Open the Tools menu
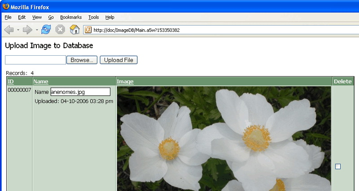Screen dimensions: 359x191 click(x=93, y=17)
